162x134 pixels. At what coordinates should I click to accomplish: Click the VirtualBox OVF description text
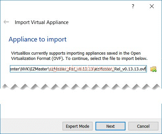(79, 56)
